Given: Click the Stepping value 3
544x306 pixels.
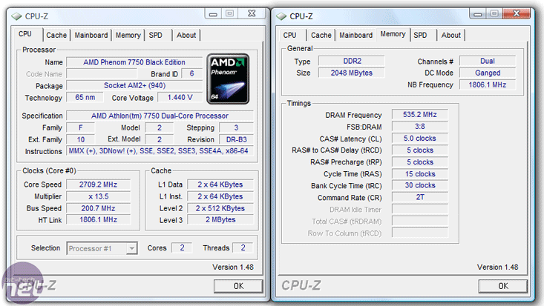Looking at the screenshot, I should click(236, 127).
